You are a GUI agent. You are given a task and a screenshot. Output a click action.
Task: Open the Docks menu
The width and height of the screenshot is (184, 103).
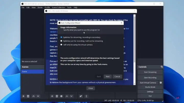[40, 7]
